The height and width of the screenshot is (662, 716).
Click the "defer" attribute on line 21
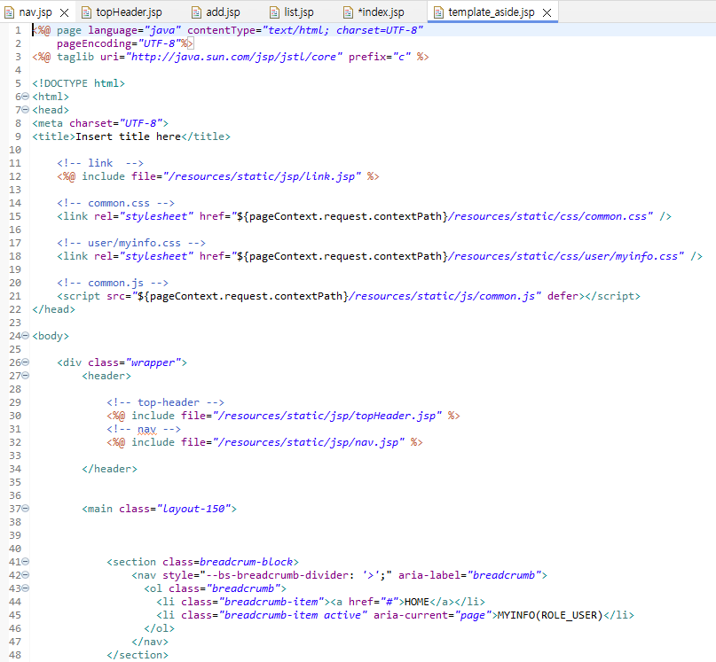coord(563,296)
